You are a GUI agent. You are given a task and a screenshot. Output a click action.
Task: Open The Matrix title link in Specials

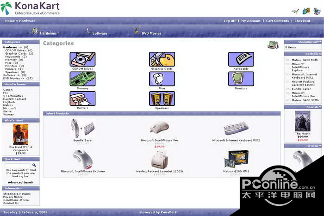(x=303, y=134)
